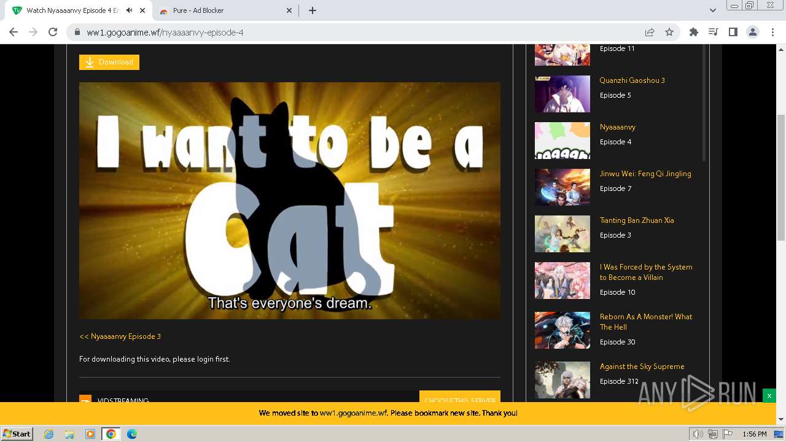The height and width of the screenshot is (442, 786).
Task: Click Episode 30 under Reborn As A Monster
Action: (x=618, y=342)
